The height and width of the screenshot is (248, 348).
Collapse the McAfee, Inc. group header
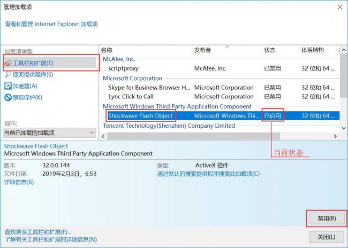coord(119,59)
